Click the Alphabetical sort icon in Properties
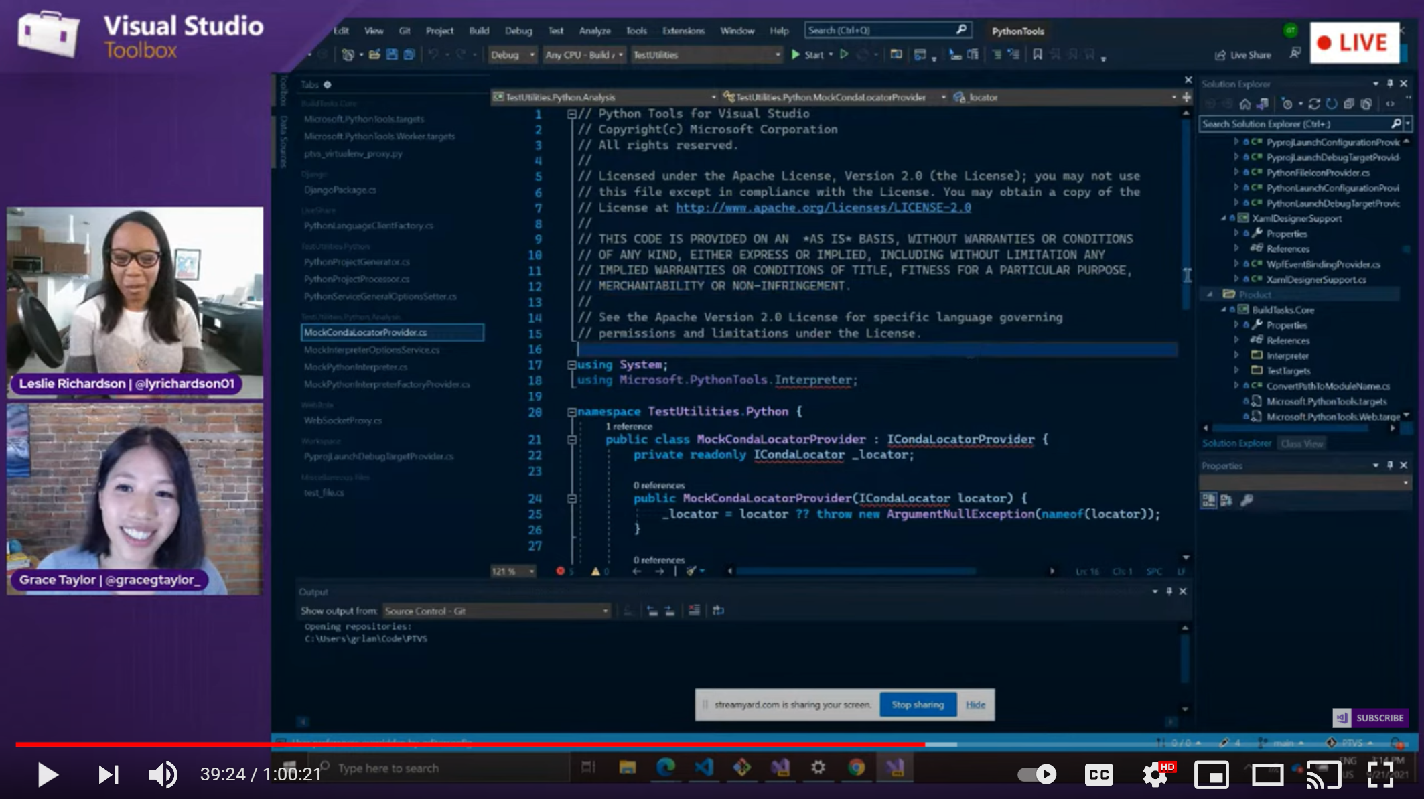The image size is (1424, 799). pyautogui.click(x=1226, y=500)
